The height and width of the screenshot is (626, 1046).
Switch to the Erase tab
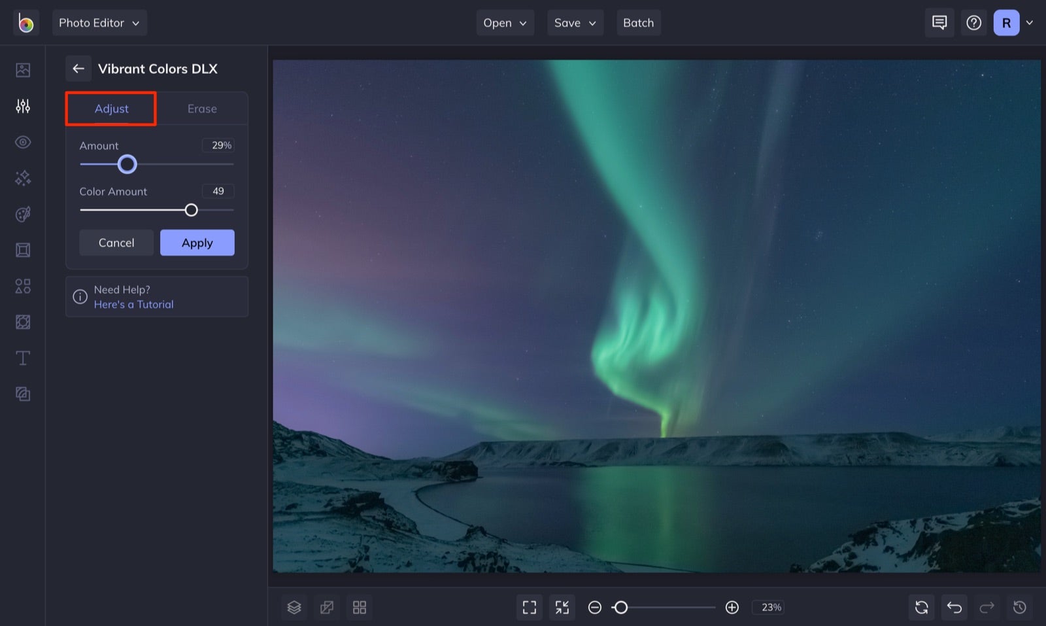[202, 109]
